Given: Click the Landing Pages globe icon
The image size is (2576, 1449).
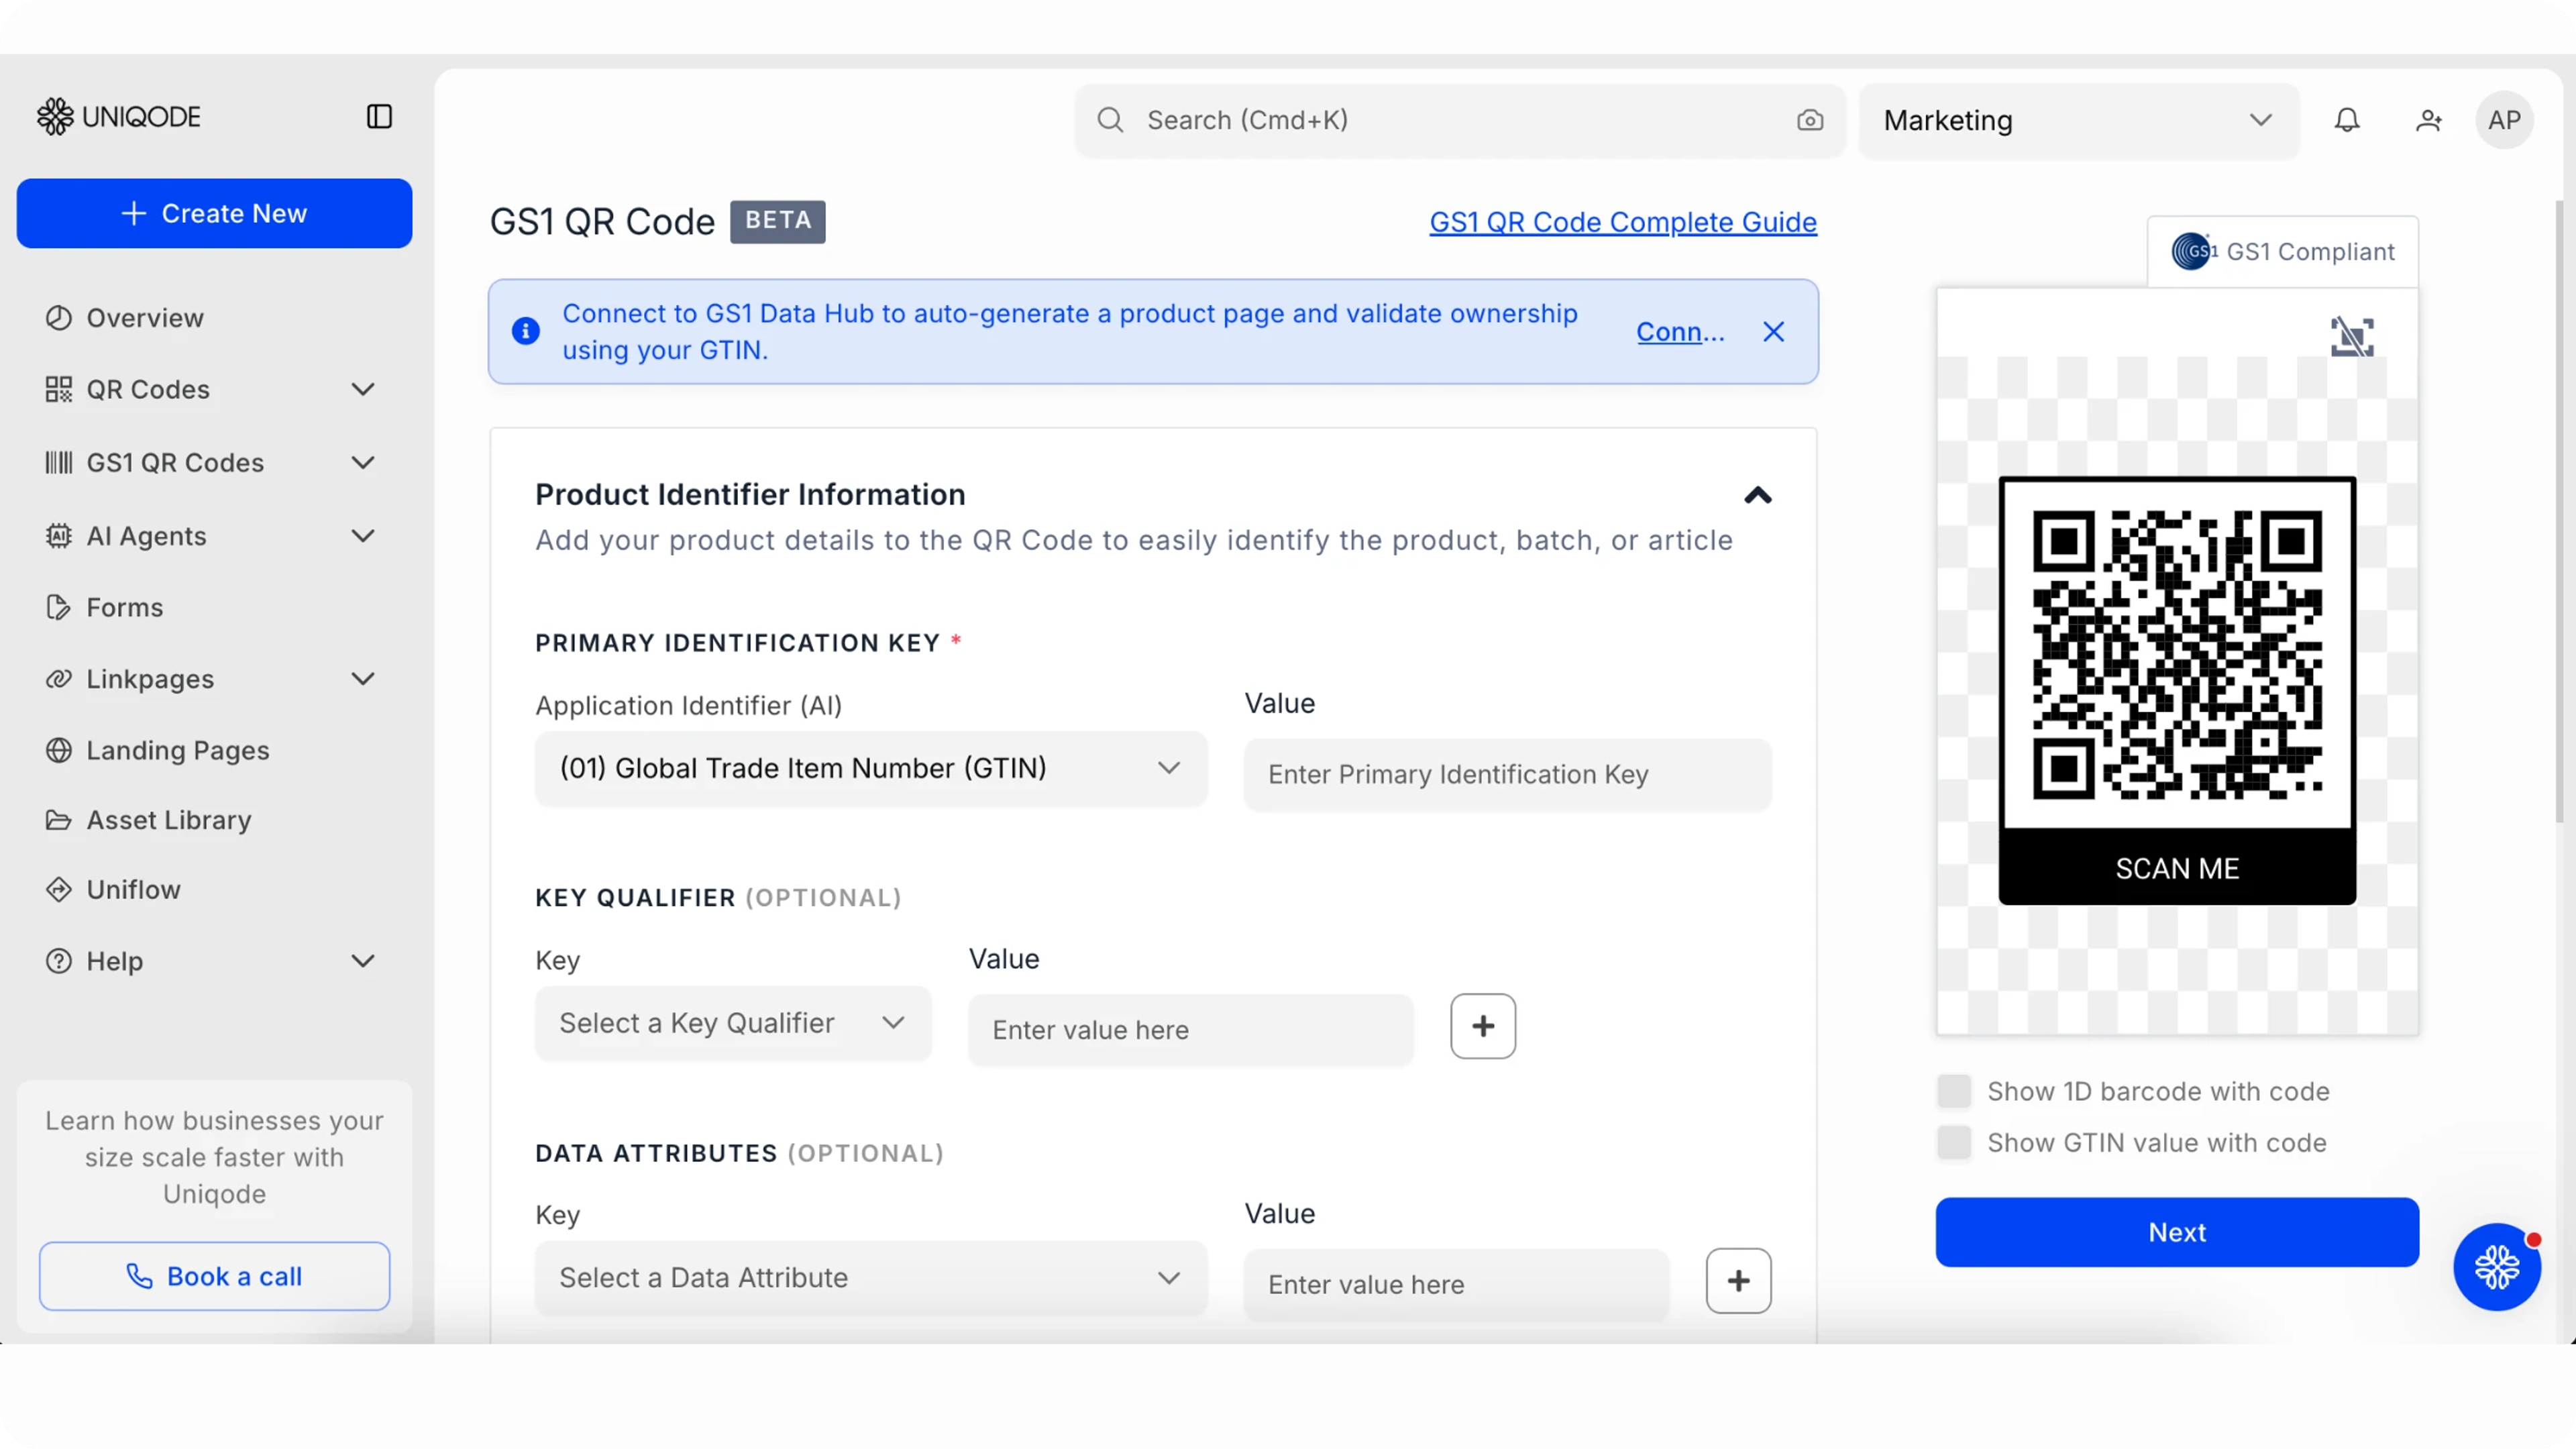Looking at the screenshot, I should pos(59,750).
